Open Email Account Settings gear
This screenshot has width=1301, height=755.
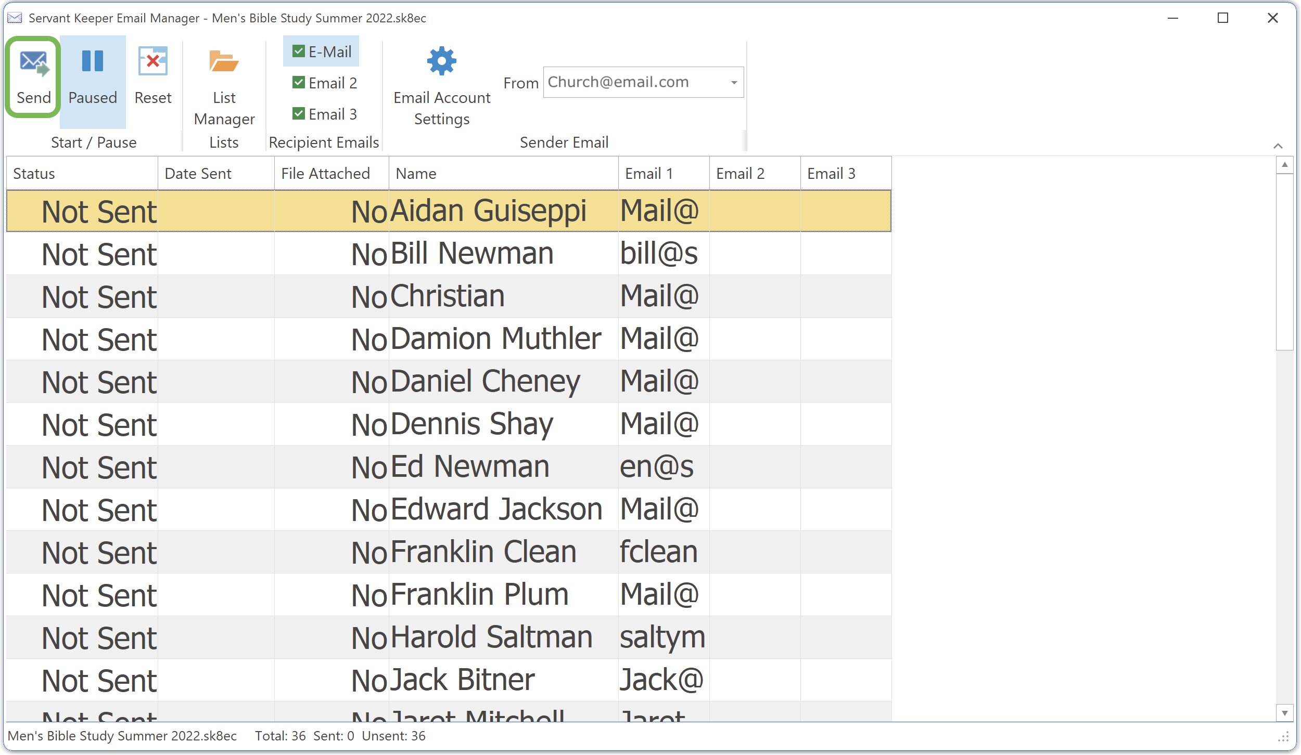pos(441,82)
